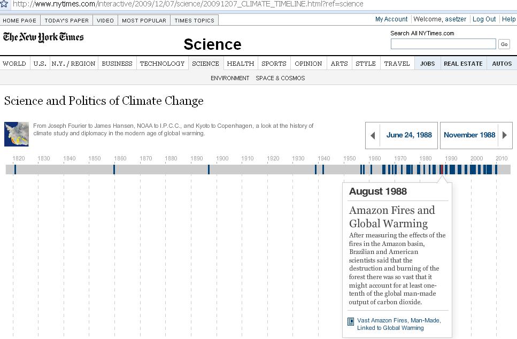Open the TIMES TOPICS tab
The width and height of the screenshot is (517, 339).
(x=194, y=20)
